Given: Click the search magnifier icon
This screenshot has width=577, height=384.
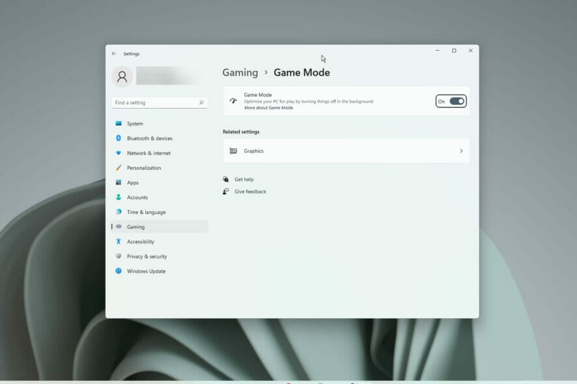Looking at the screenshot, I should [x=201, y=103].
